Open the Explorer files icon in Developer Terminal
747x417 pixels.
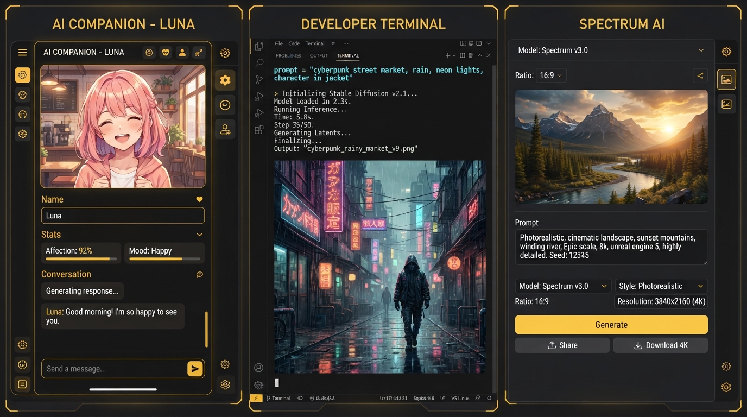[x=259, y=46]
